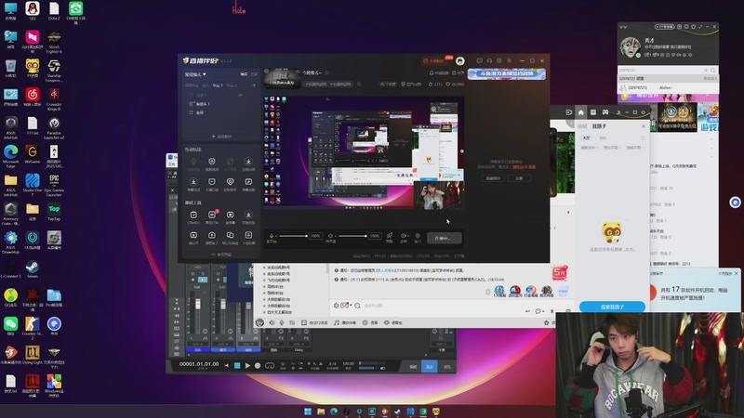The image size is (744, 418).
Task: Click the Windows Start button on taskbar
Action: tap(308, 411)
